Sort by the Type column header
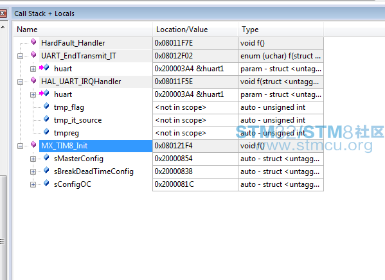Screen dimensions: 385x280 click(281, 30)
